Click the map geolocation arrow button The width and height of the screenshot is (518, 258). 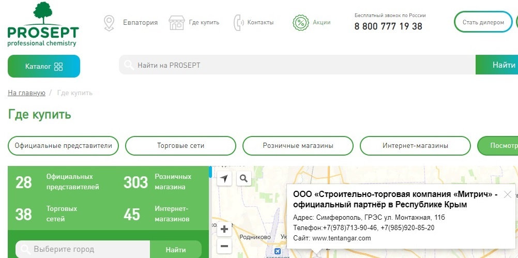224,179
